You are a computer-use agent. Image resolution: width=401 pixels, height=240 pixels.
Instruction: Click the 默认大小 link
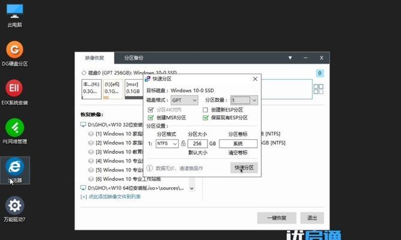198,153
